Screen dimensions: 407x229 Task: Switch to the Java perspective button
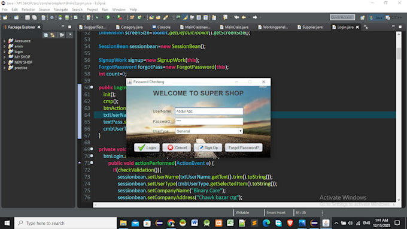coord(376,17)
